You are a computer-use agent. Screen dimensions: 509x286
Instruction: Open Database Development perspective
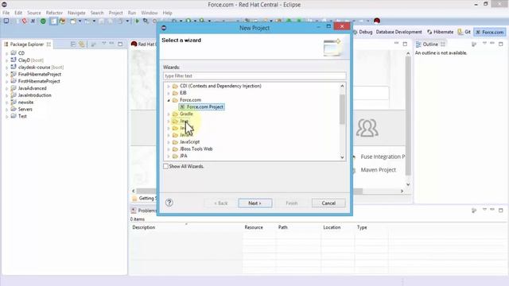click(398, 32)
